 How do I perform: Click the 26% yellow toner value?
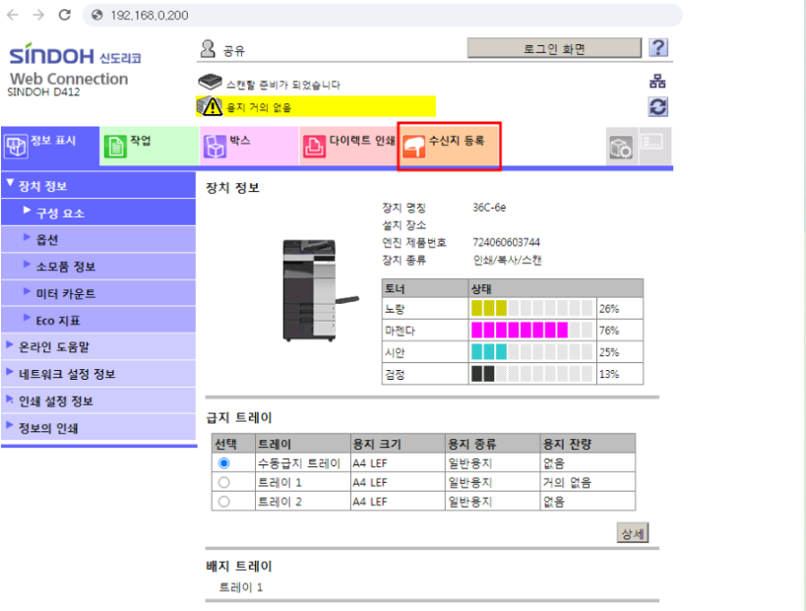(608, 309)
